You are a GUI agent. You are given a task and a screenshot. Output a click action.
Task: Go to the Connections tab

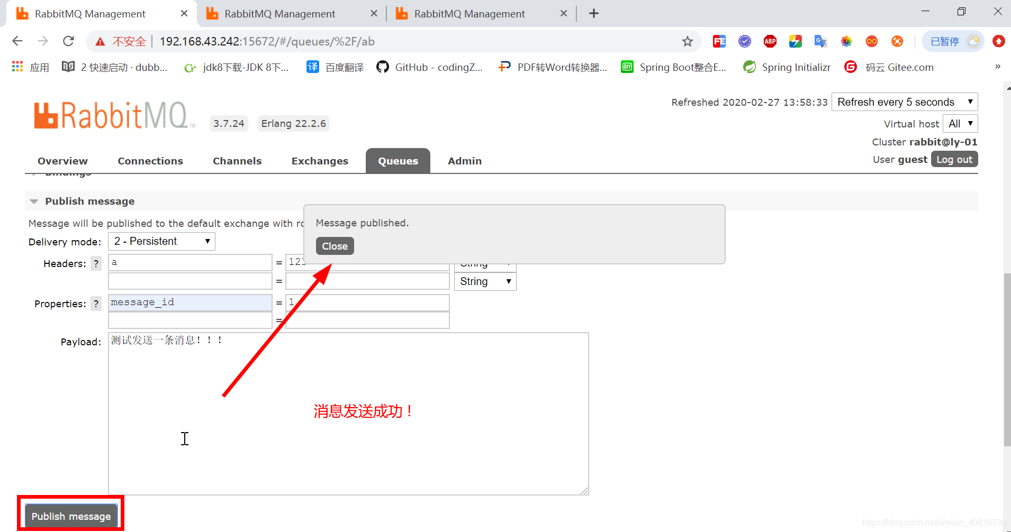pos(150,161)
